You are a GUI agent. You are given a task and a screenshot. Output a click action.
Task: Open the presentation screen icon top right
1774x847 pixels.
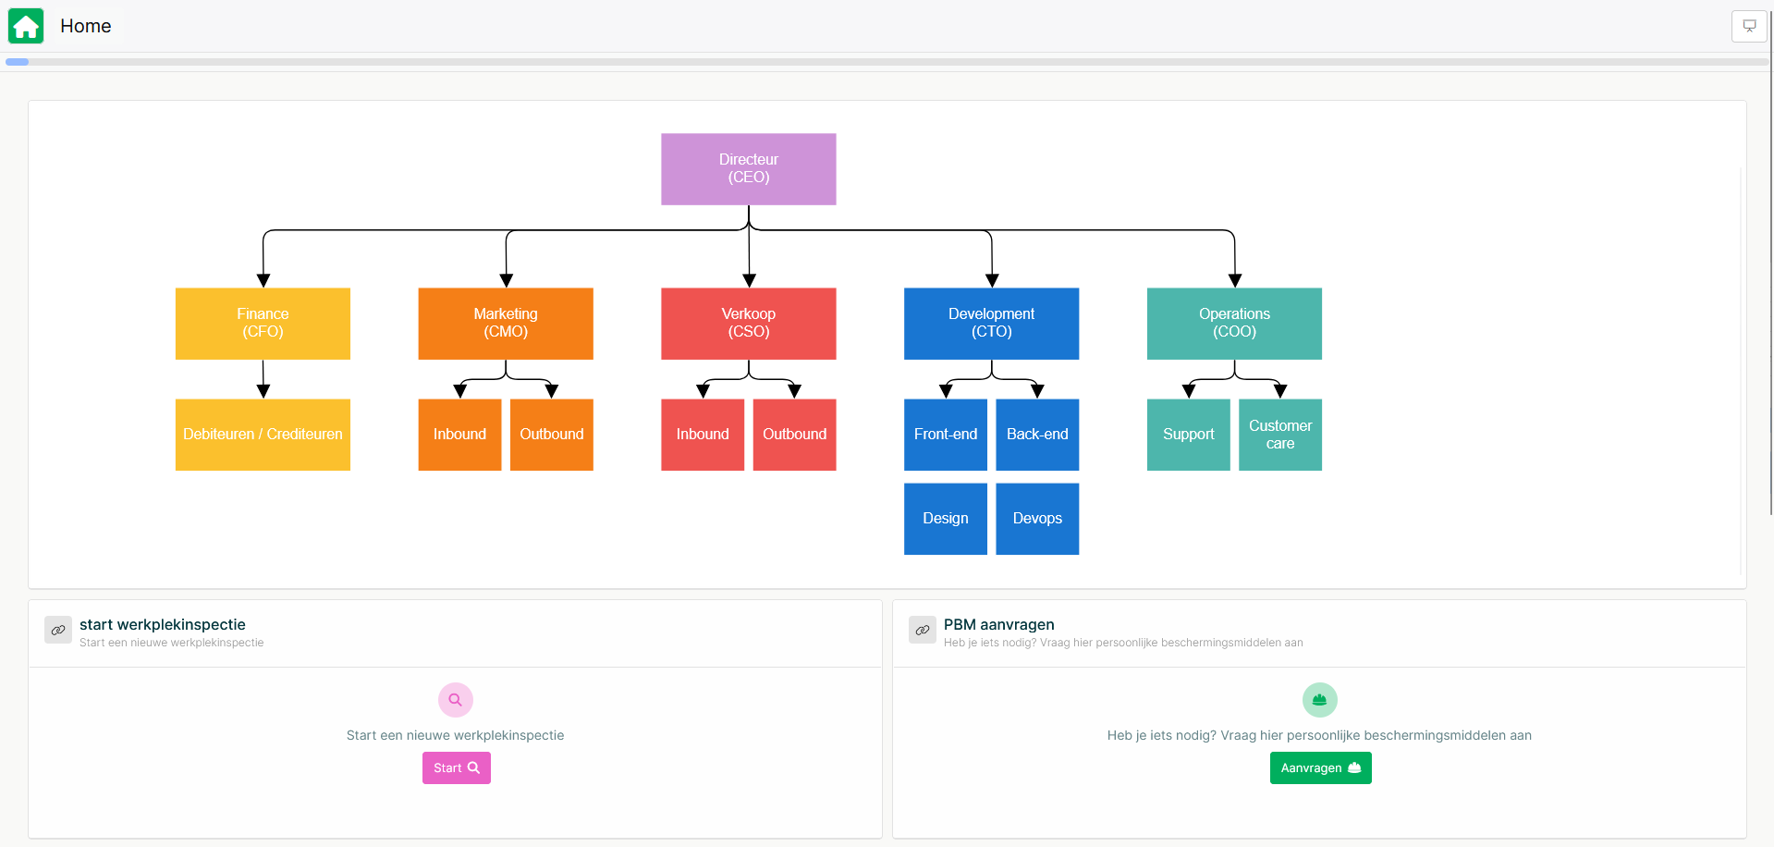(x=1748, y=26)
